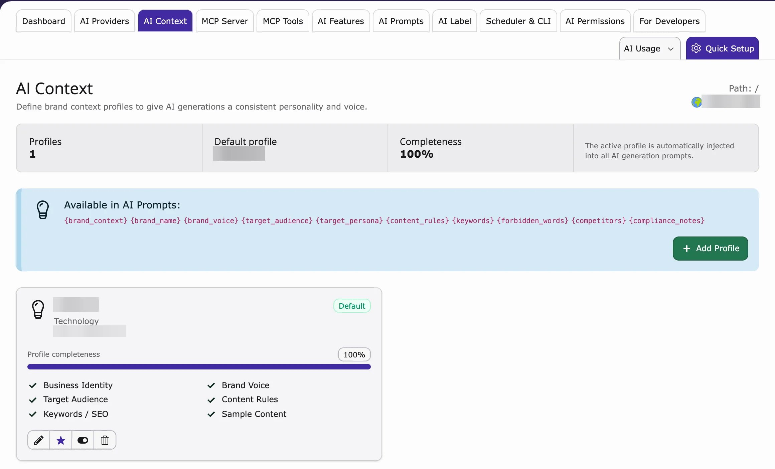The height and width of the screenshot is (469, 775).
Task: Click the {target_persona} placeholder
Action: [349, 221]
